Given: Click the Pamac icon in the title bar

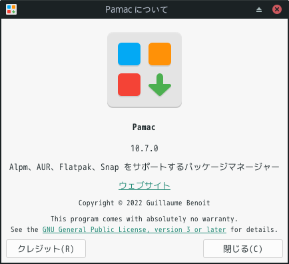Looking at the screenshot, I should point(11,9).
